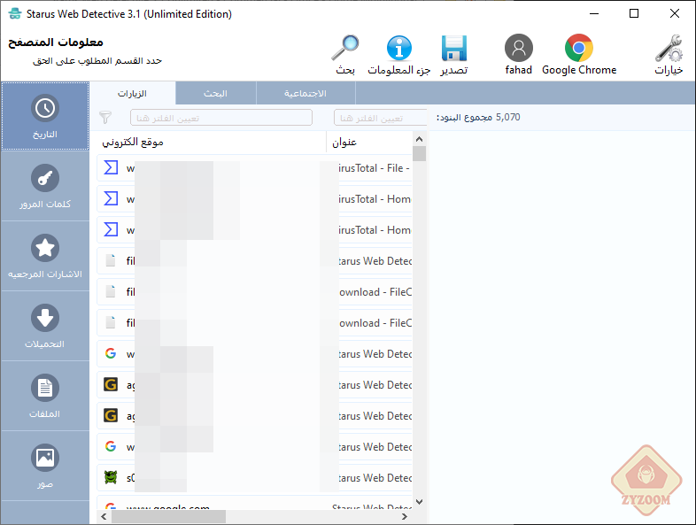Click the website column filter input field
This screenshot has width=696, height=525.
pyautogui.click(x=221, y=118)
